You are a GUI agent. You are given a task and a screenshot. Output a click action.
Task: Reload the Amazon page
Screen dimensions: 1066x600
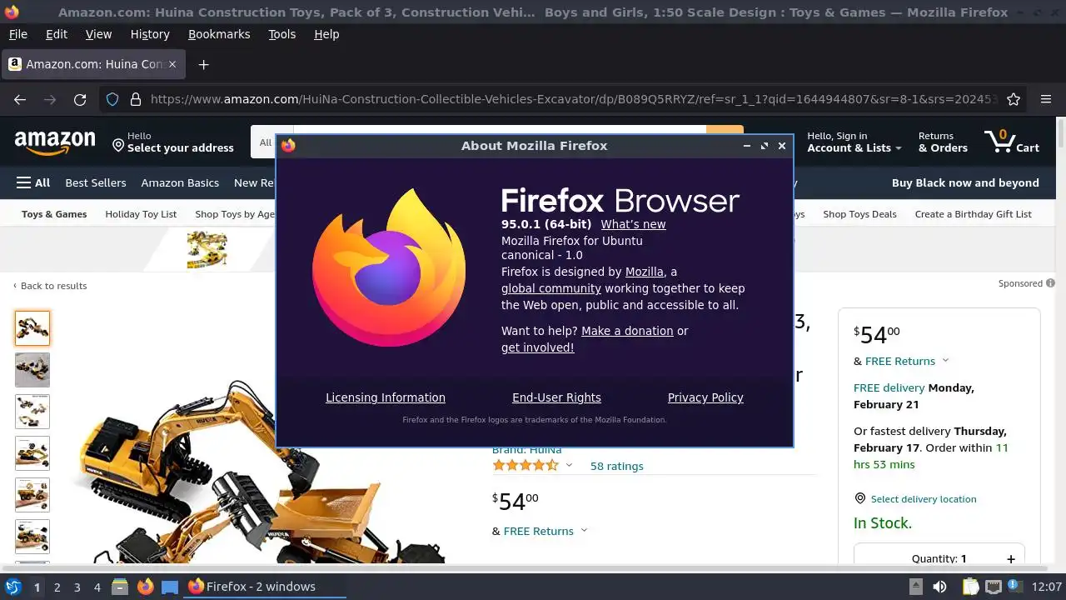click(x=80, y=99)
